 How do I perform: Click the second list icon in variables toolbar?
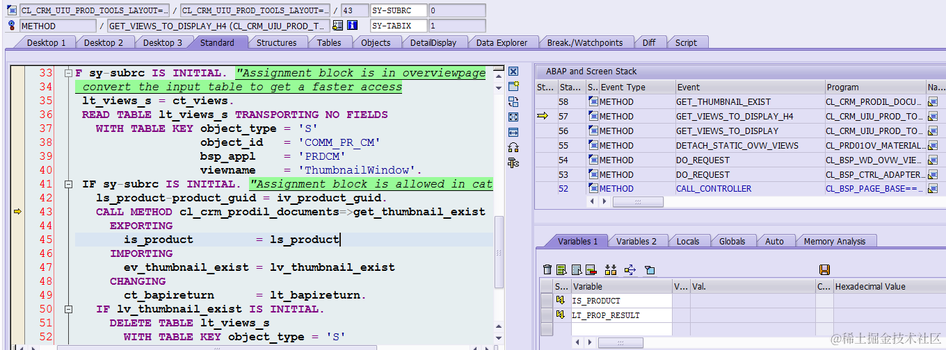(x=577, y=269)
